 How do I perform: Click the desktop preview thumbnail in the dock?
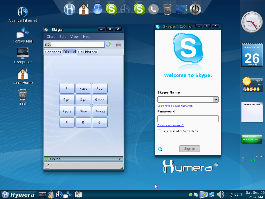click(x=181, y=9)
